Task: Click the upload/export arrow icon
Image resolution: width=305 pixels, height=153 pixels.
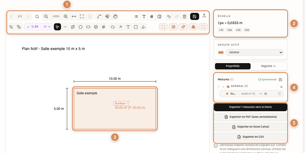Action: point(204,16)
